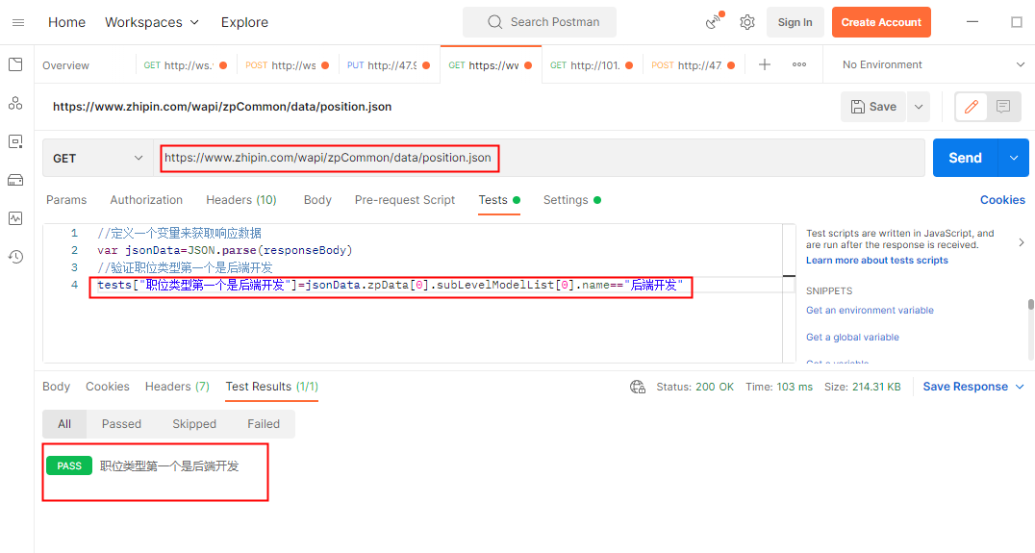
Task: Open the Headers (10) request tab
Action: [241, 200]
